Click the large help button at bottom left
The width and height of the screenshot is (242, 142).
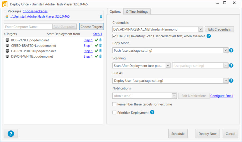pyautogui.click(x=11, y=134)
